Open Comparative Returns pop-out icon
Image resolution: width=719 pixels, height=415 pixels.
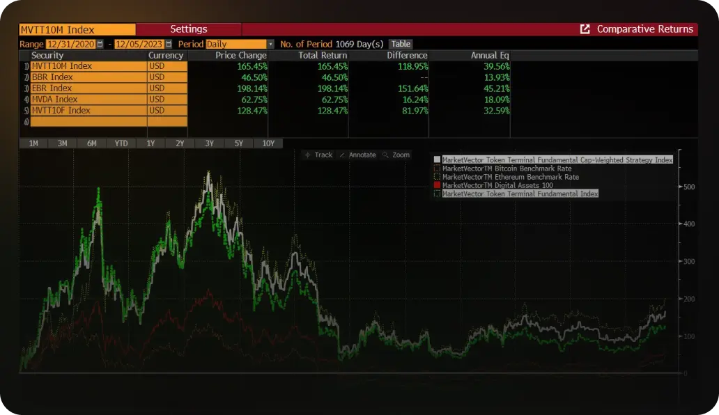(585, 29)
